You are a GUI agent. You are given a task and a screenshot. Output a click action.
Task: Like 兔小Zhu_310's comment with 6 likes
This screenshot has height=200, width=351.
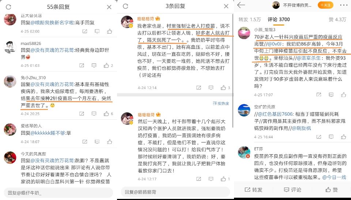(x=106, y=114)
